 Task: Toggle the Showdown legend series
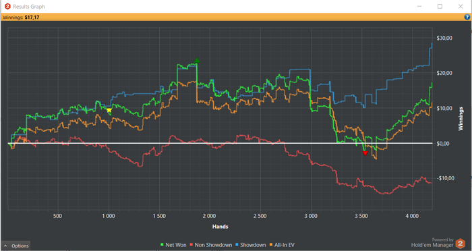click(250, 245)
